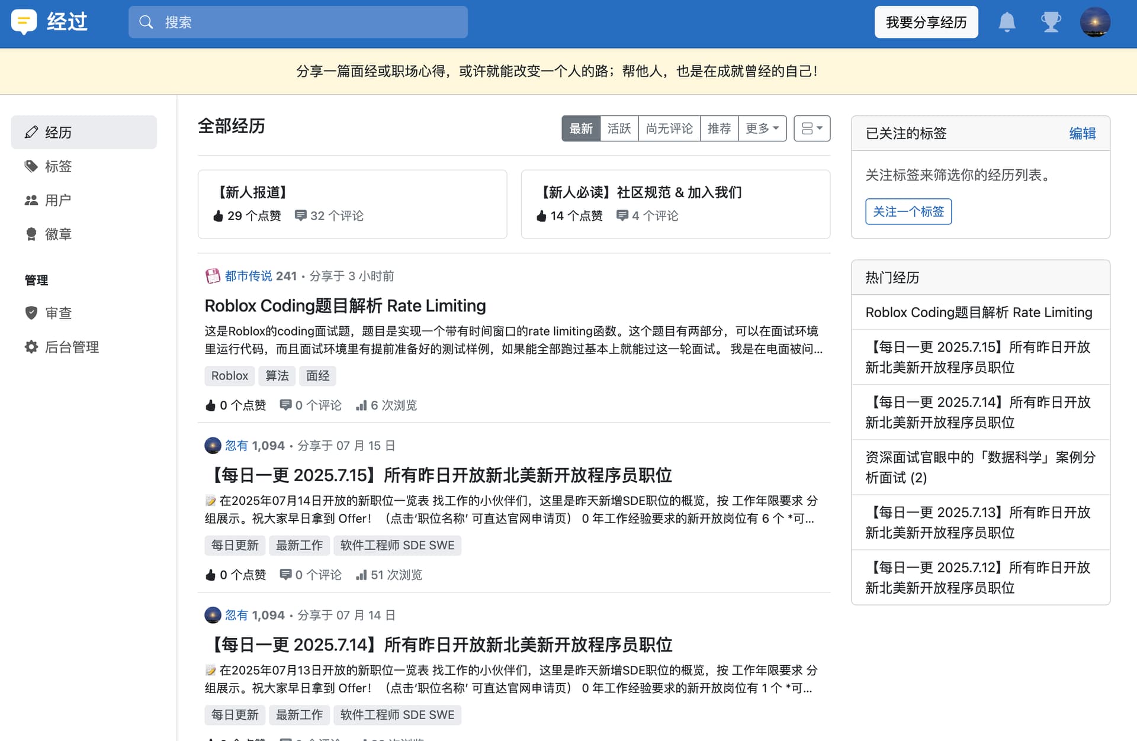
Task: Click the search magnifier icon
Action: [x=146, y=22]
